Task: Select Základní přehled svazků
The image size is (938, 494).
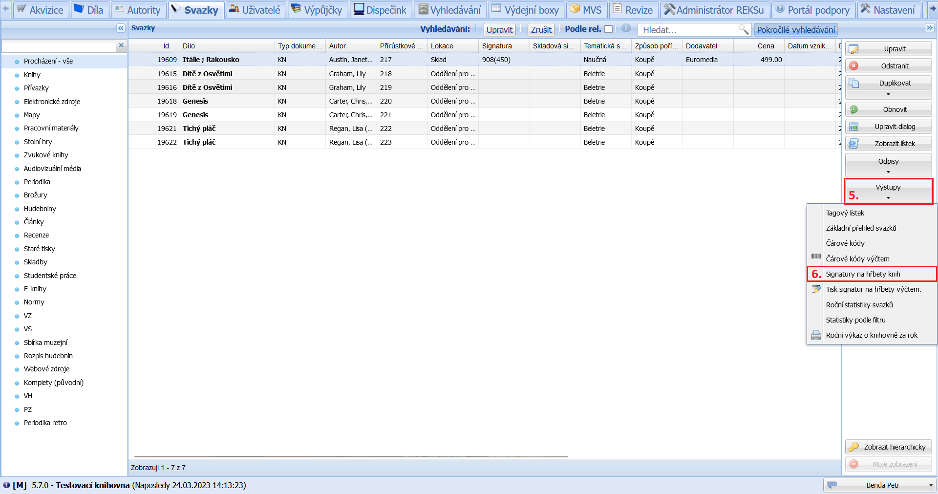Action: pos(872,228)
